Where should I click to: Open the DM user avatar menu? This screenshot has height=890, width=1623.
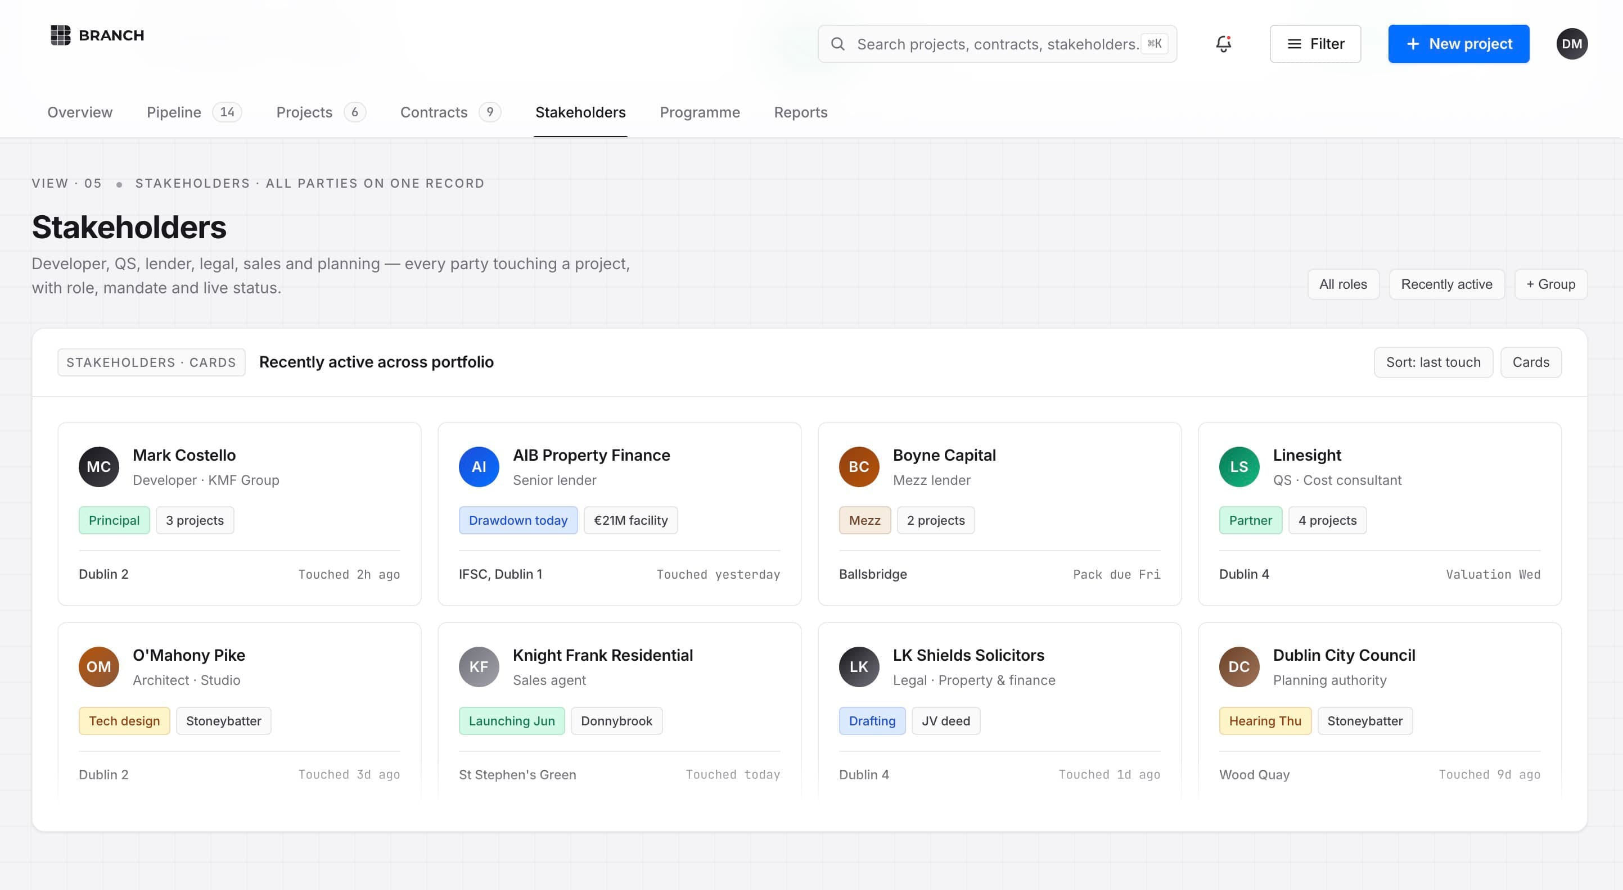tap(1571, 44)
